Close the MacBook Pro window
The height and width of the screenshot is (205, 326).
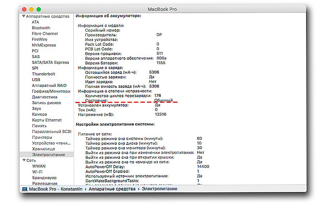point(24,9)
